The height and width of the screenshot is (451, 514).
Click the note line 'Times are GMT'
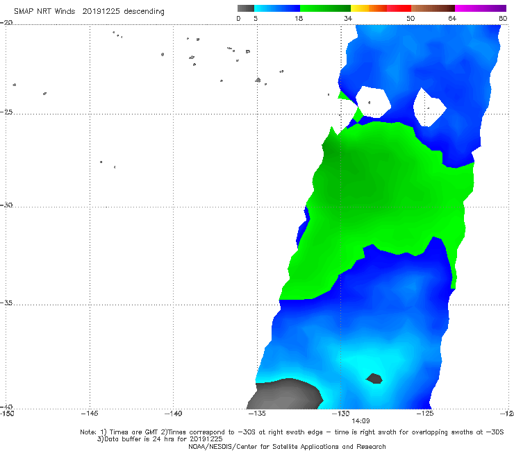click(133, 432)
